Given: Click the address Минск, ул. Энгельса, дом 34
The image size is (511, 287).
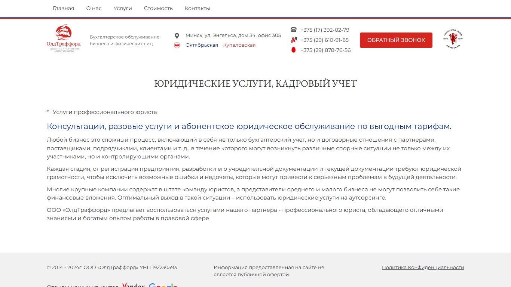Looking at the screenshot, I should 233,36.
